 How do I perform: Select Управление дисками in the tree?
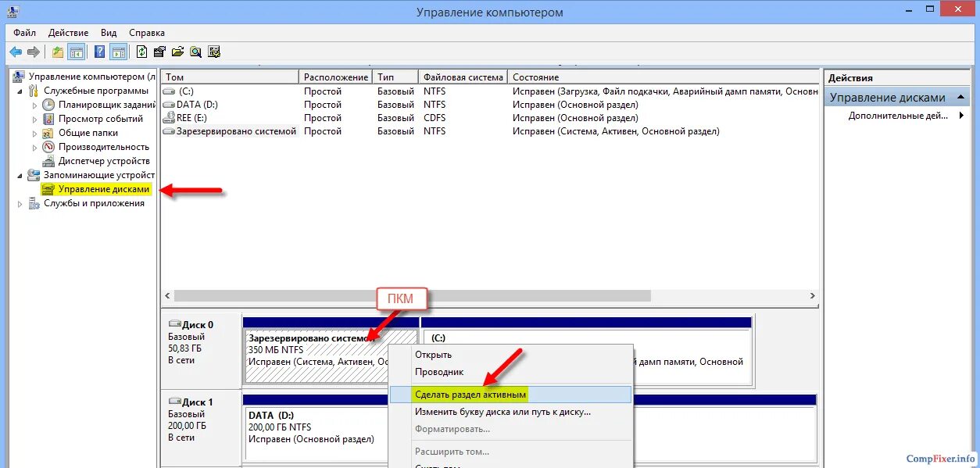click(103, 189)
